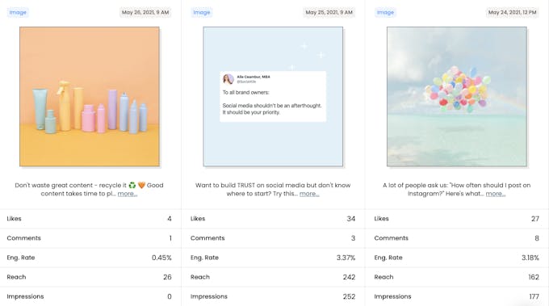549x306 pixels.
Task: Click the date 'May 25, 2021, 9 AM'
Action: (x=329, y=12)
